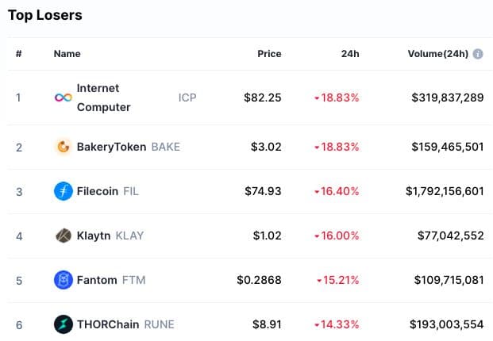This screenshot has height=341, width=493.
Task: Click Filecoin's 16.40% down percentage
Action: 337,191
